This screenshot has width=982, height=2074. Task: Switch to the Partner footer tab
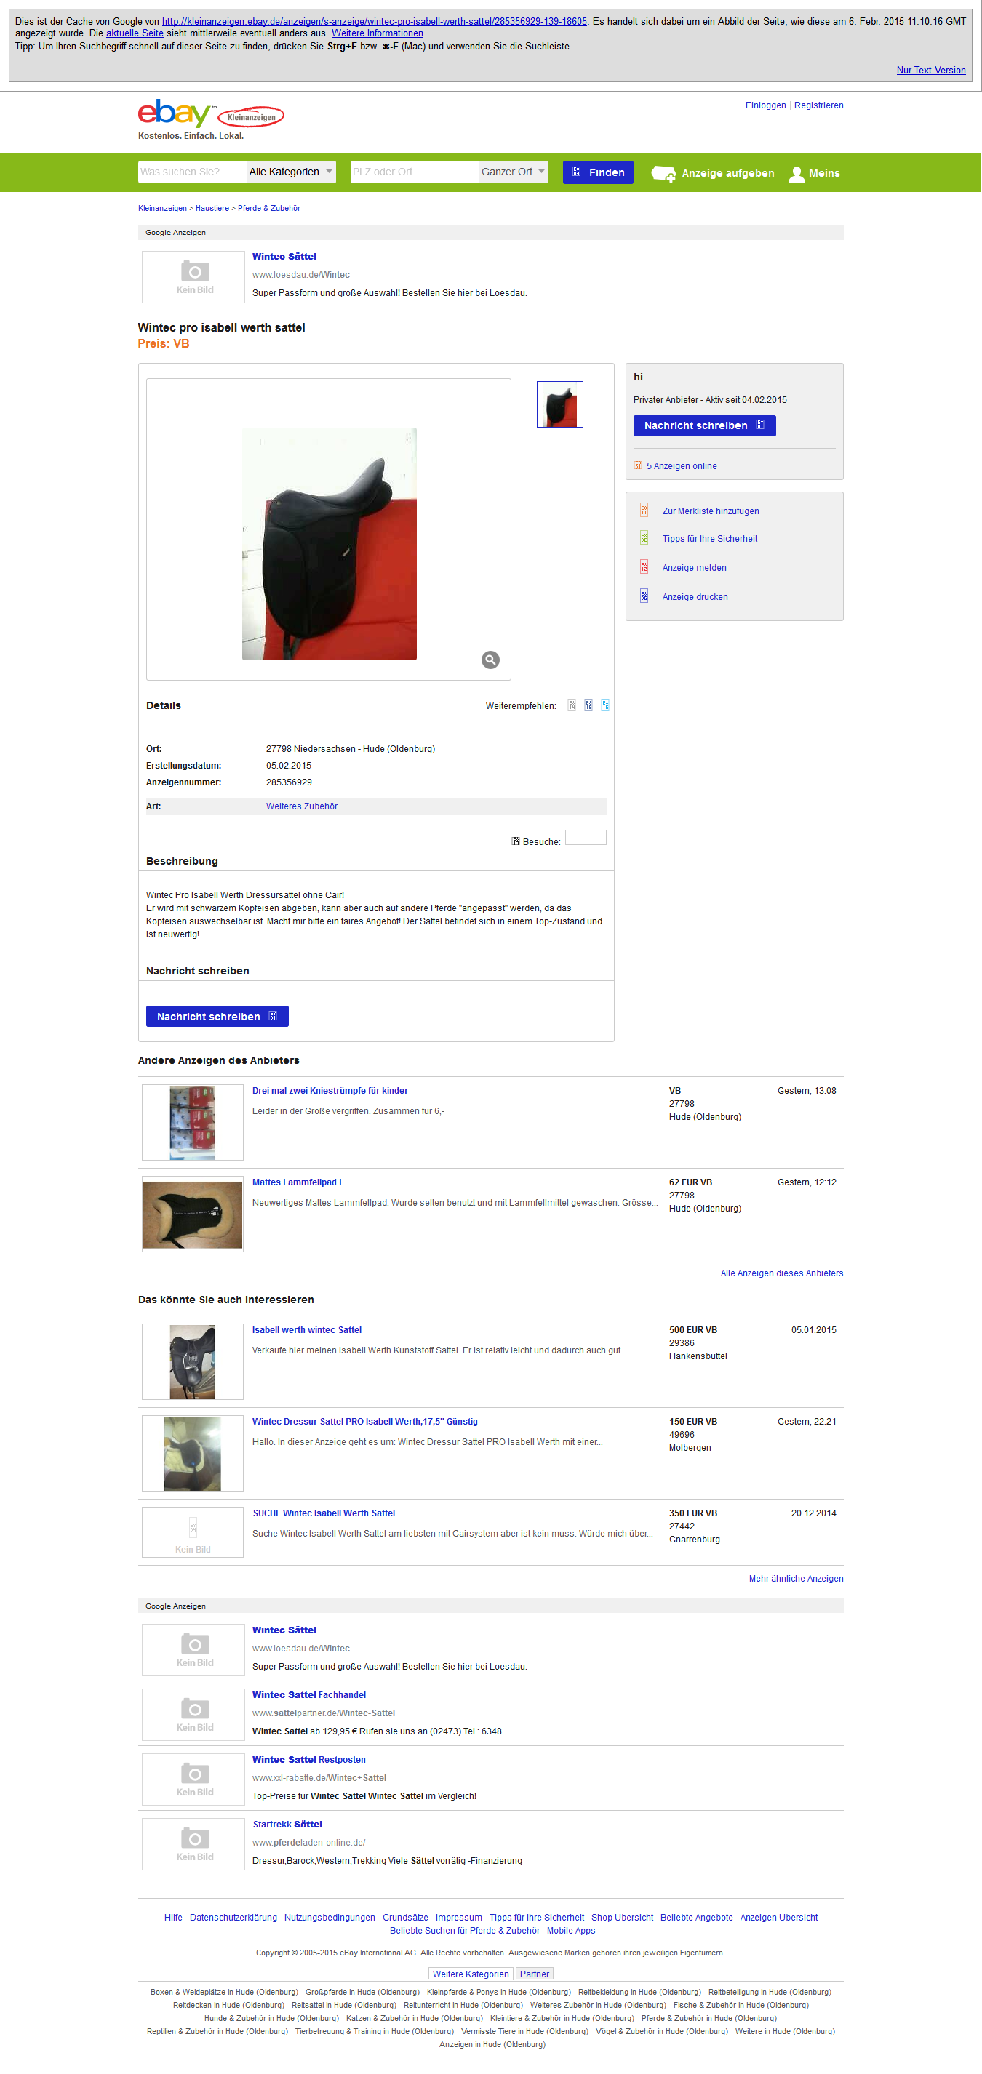534,1974
